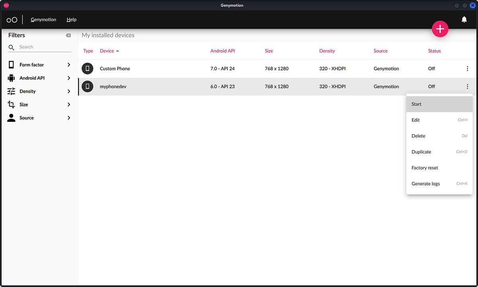Choose Edit from the context menu
This screenshot has height=287, width=478.
click(x=439, y=120)
